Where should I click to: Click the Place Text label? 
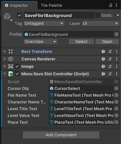point(18,122)
